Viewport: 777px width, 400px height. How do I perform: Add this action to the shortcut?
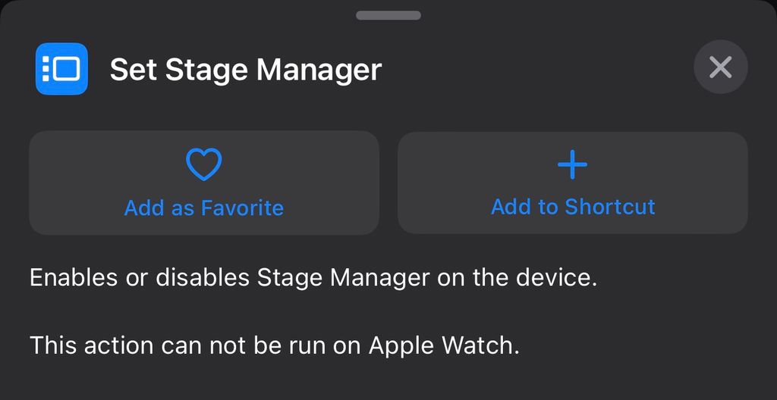pos(572,183)
